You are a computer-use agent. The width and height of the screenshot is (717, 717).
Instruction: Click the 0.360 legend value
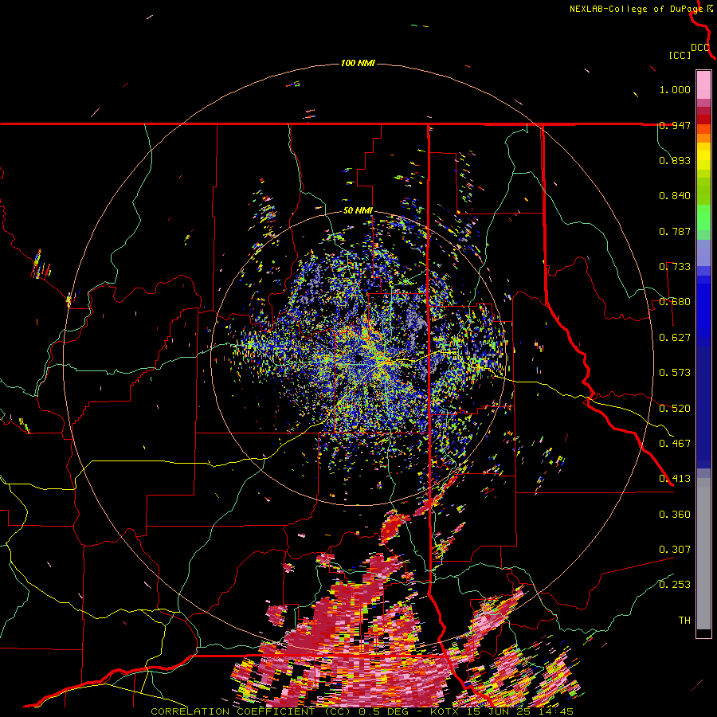[675, 515]
